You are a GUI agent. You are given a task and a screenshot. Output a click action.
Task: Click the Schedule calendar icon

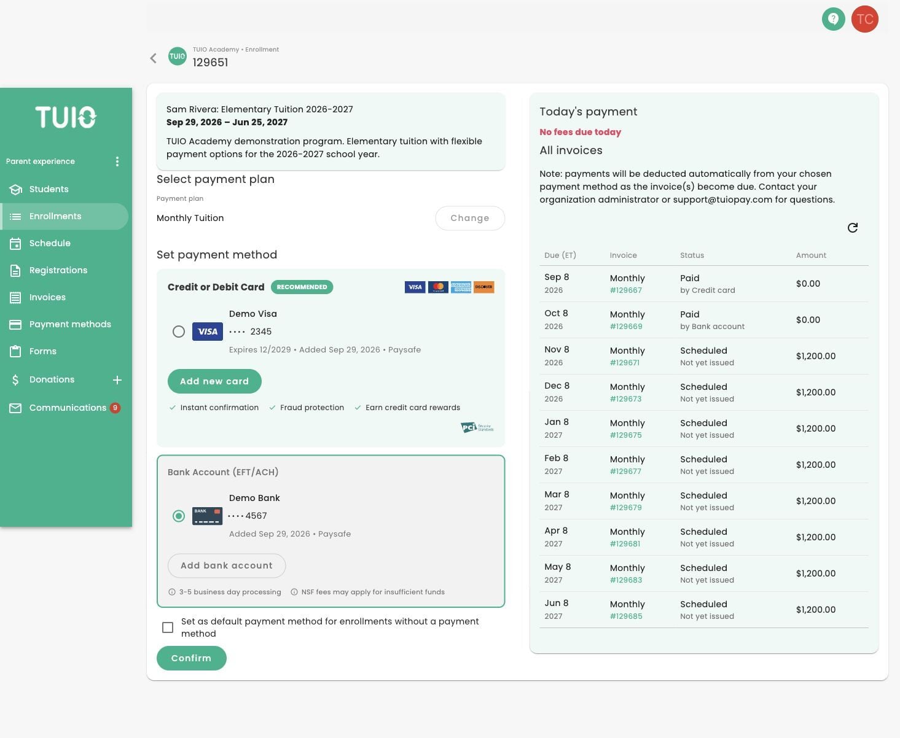[x=15, y=244]
